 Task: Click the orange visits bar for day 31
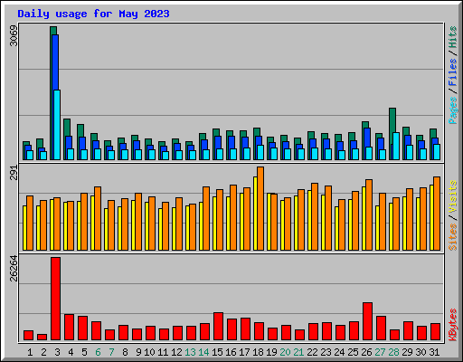click(437, 214)
